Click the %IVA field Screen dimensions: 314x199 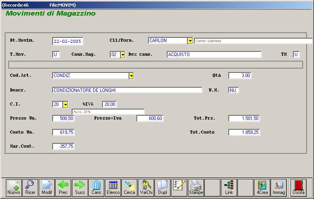tap(109, 104)
